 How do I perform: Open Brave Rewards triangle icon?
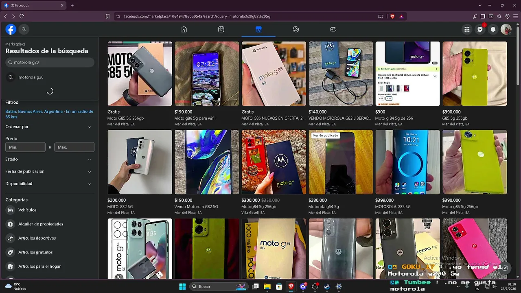tap(401, 16)
